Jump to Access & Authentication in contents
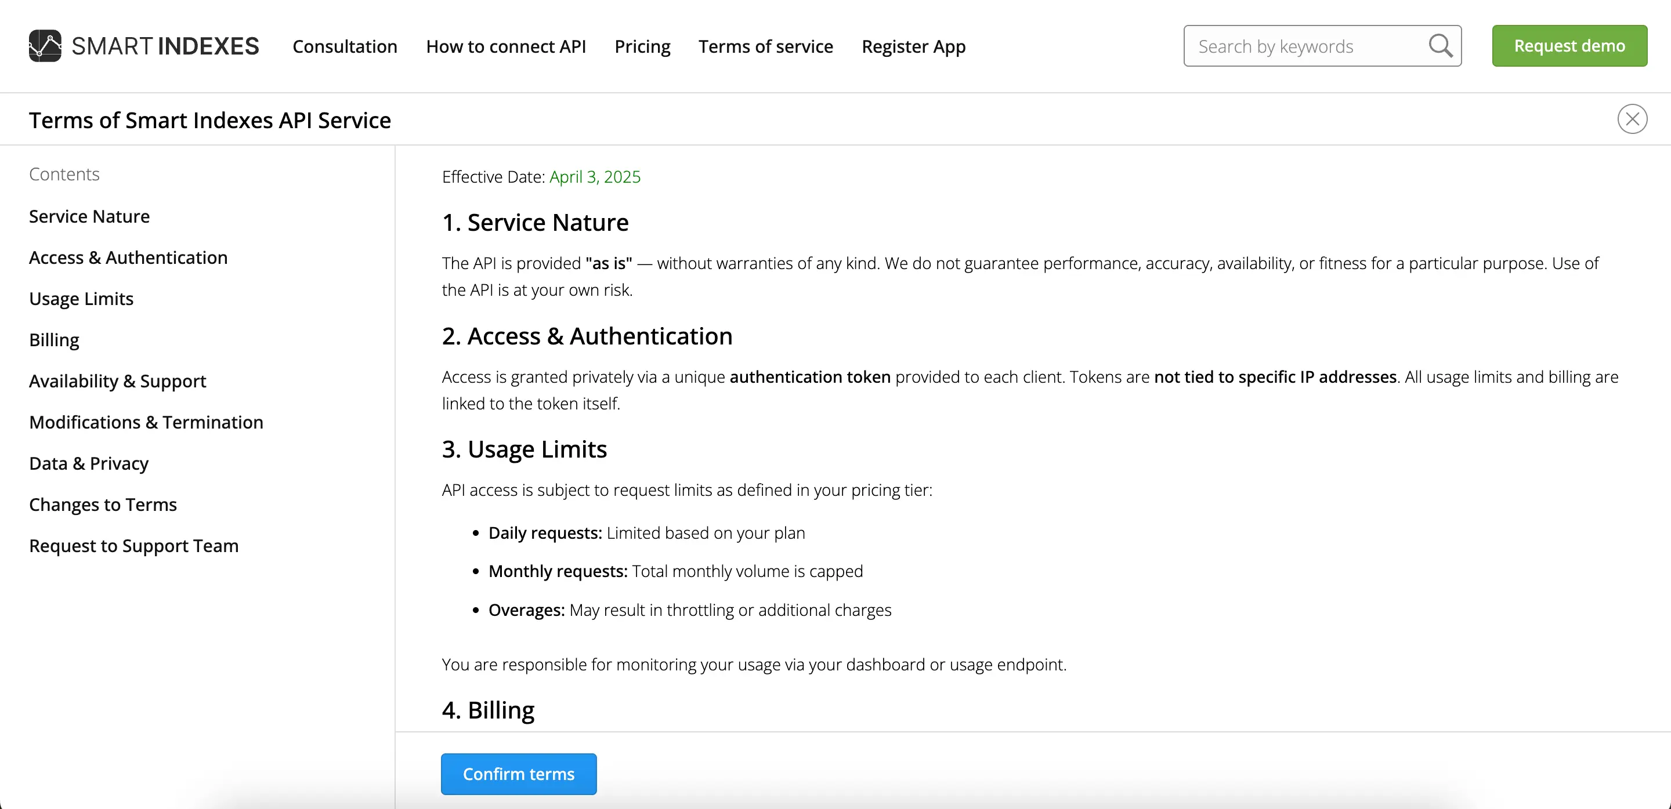The width and height of the screenshot is (1671, 809). click(x=128, y=257)
